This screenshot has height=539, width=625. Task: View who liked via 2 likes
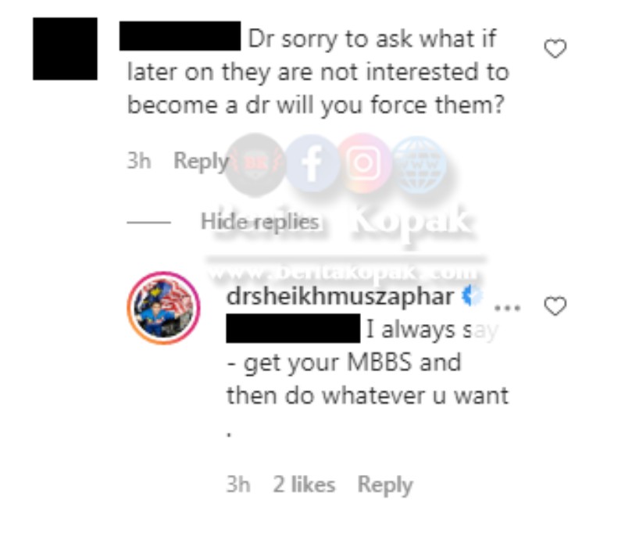304,484
